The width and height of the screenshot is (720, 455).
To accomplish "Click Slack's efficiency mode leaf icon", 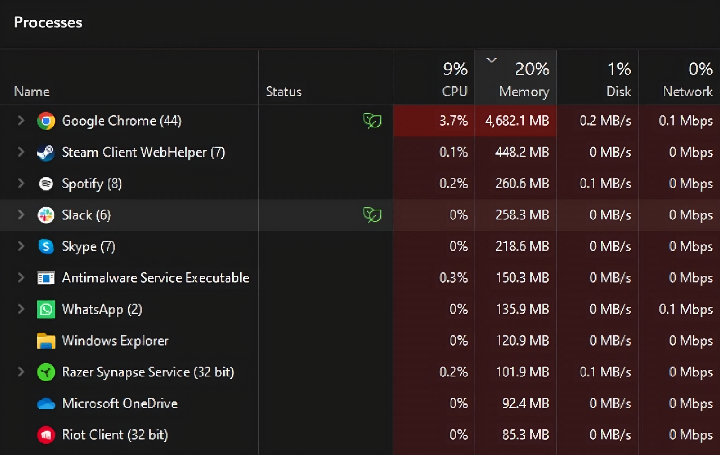I will [372, 214].
